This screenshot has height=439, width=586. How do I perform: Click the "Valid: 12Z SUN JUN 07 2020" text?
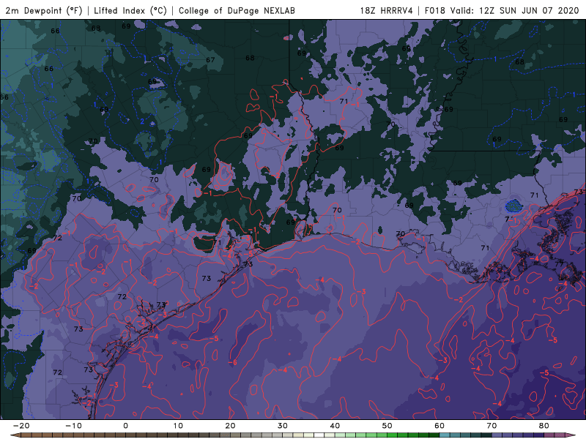pyautogui.click(x=514, y=10)
